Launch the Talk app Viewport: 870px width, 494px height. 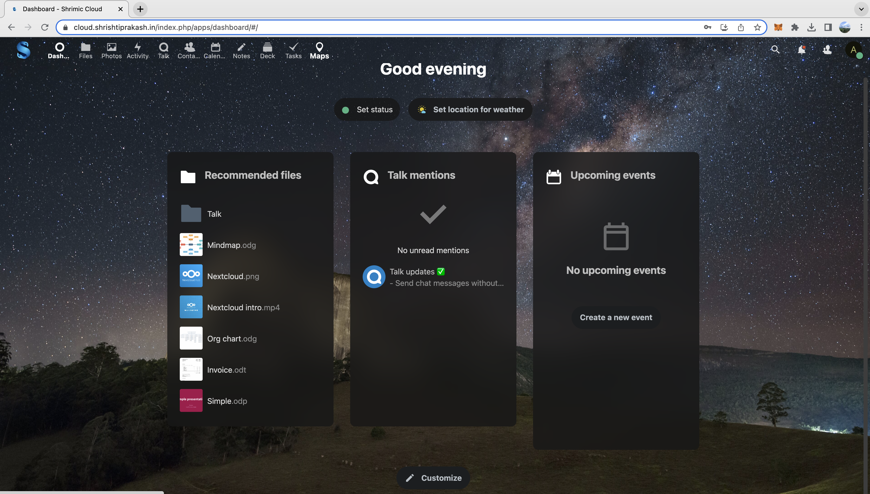(x=163, y=50)
